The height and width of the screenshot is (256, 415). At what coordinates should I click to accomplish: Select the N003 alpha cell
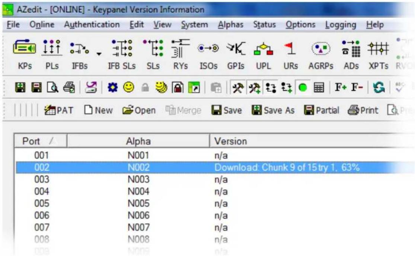138,179
